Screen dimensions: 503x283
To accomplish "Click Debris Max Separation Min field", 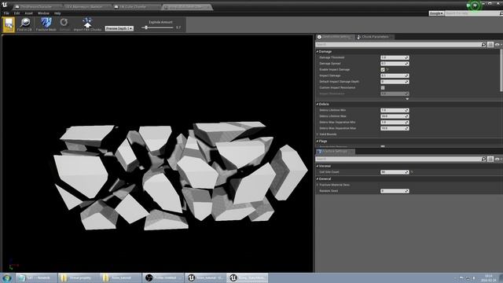I will click(x=395, y=123).
